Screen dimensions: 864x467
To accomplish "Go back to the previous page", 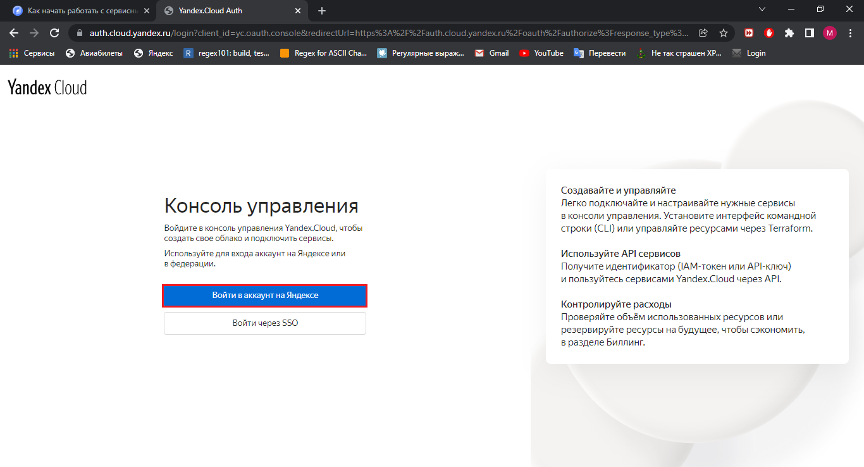I will click(x=14, y=33).
